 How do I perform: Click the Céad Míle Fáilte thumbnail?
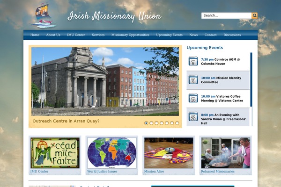click(55, 153)
